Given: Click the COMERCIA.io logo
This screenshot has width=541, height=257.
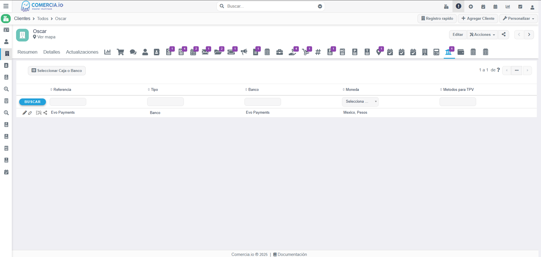Looking at the screenshot, I should coord(42,6).
